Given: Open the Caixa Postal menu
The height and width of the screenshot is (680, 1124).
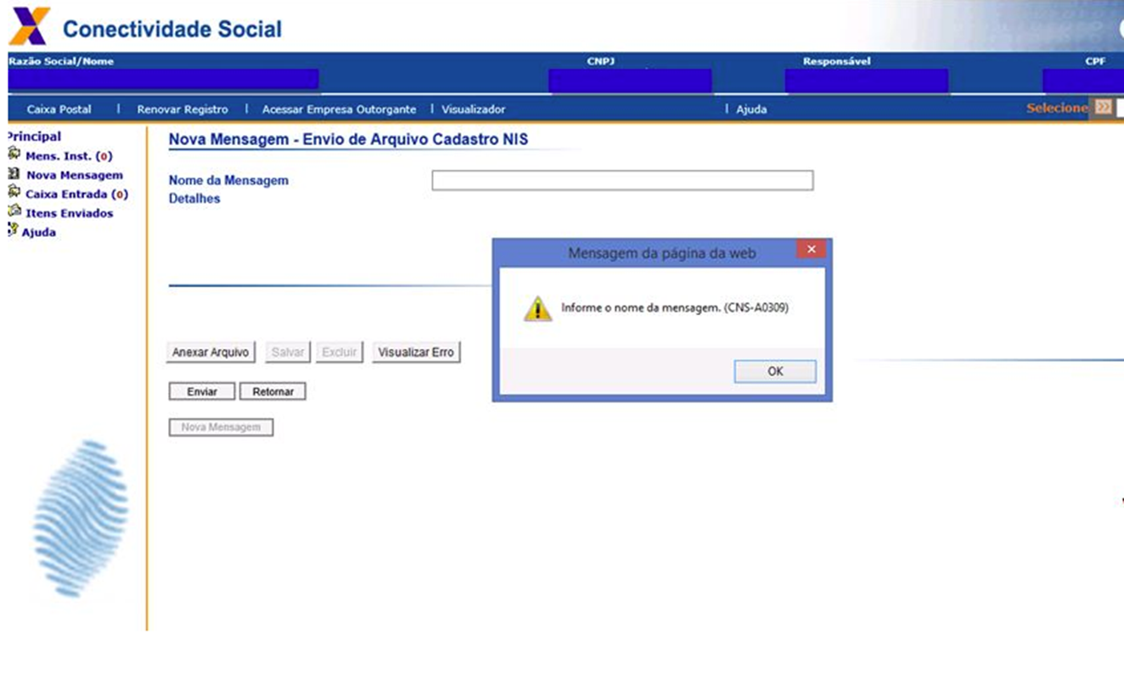Looking at the screenshot, I should (x=59, y=110).
